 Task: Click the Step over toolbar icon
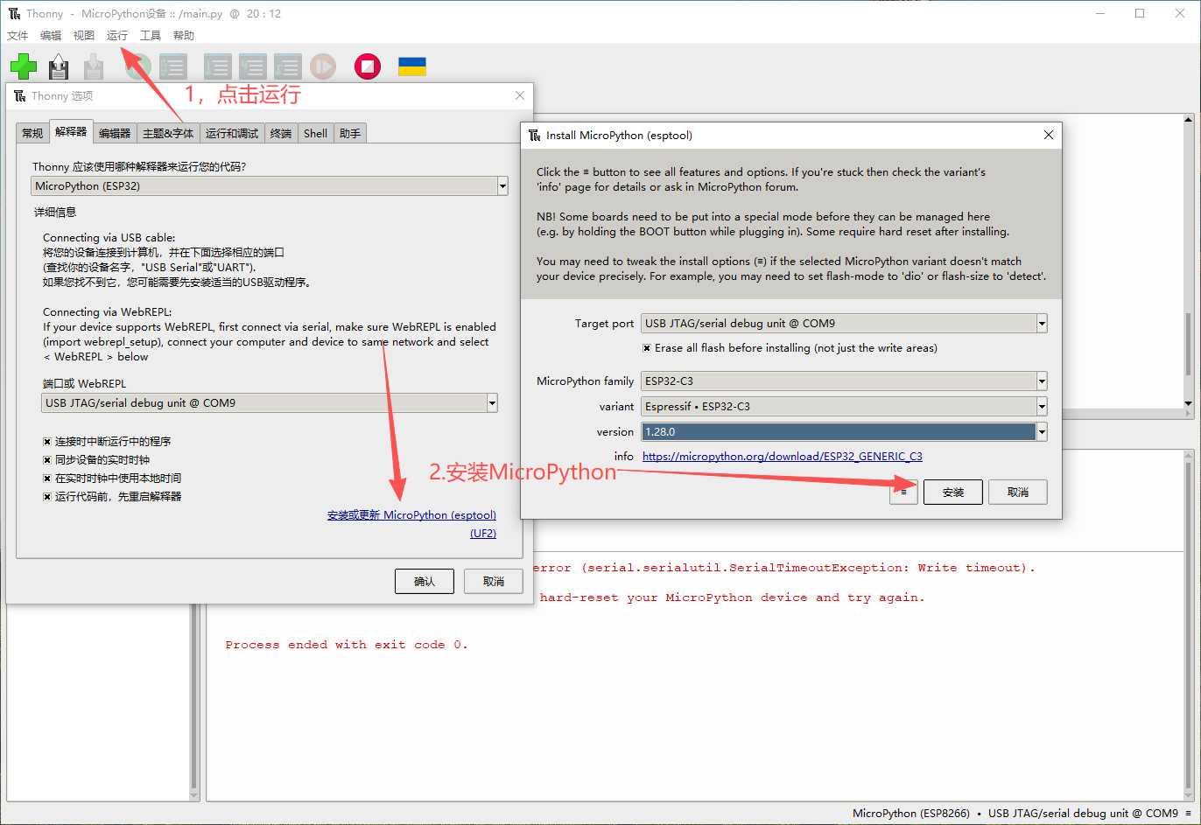217,66
